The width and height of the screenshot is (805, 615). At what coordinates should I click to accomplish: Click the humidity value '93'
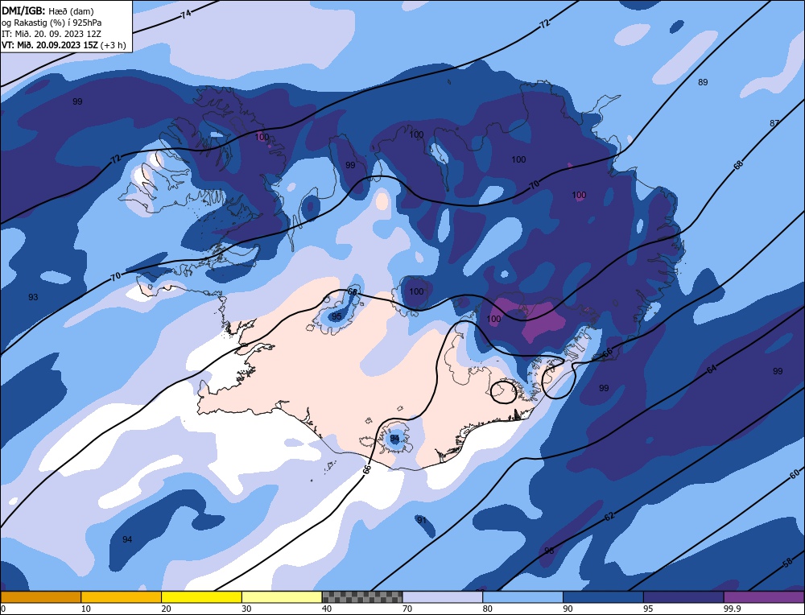(x=33, y=297)
